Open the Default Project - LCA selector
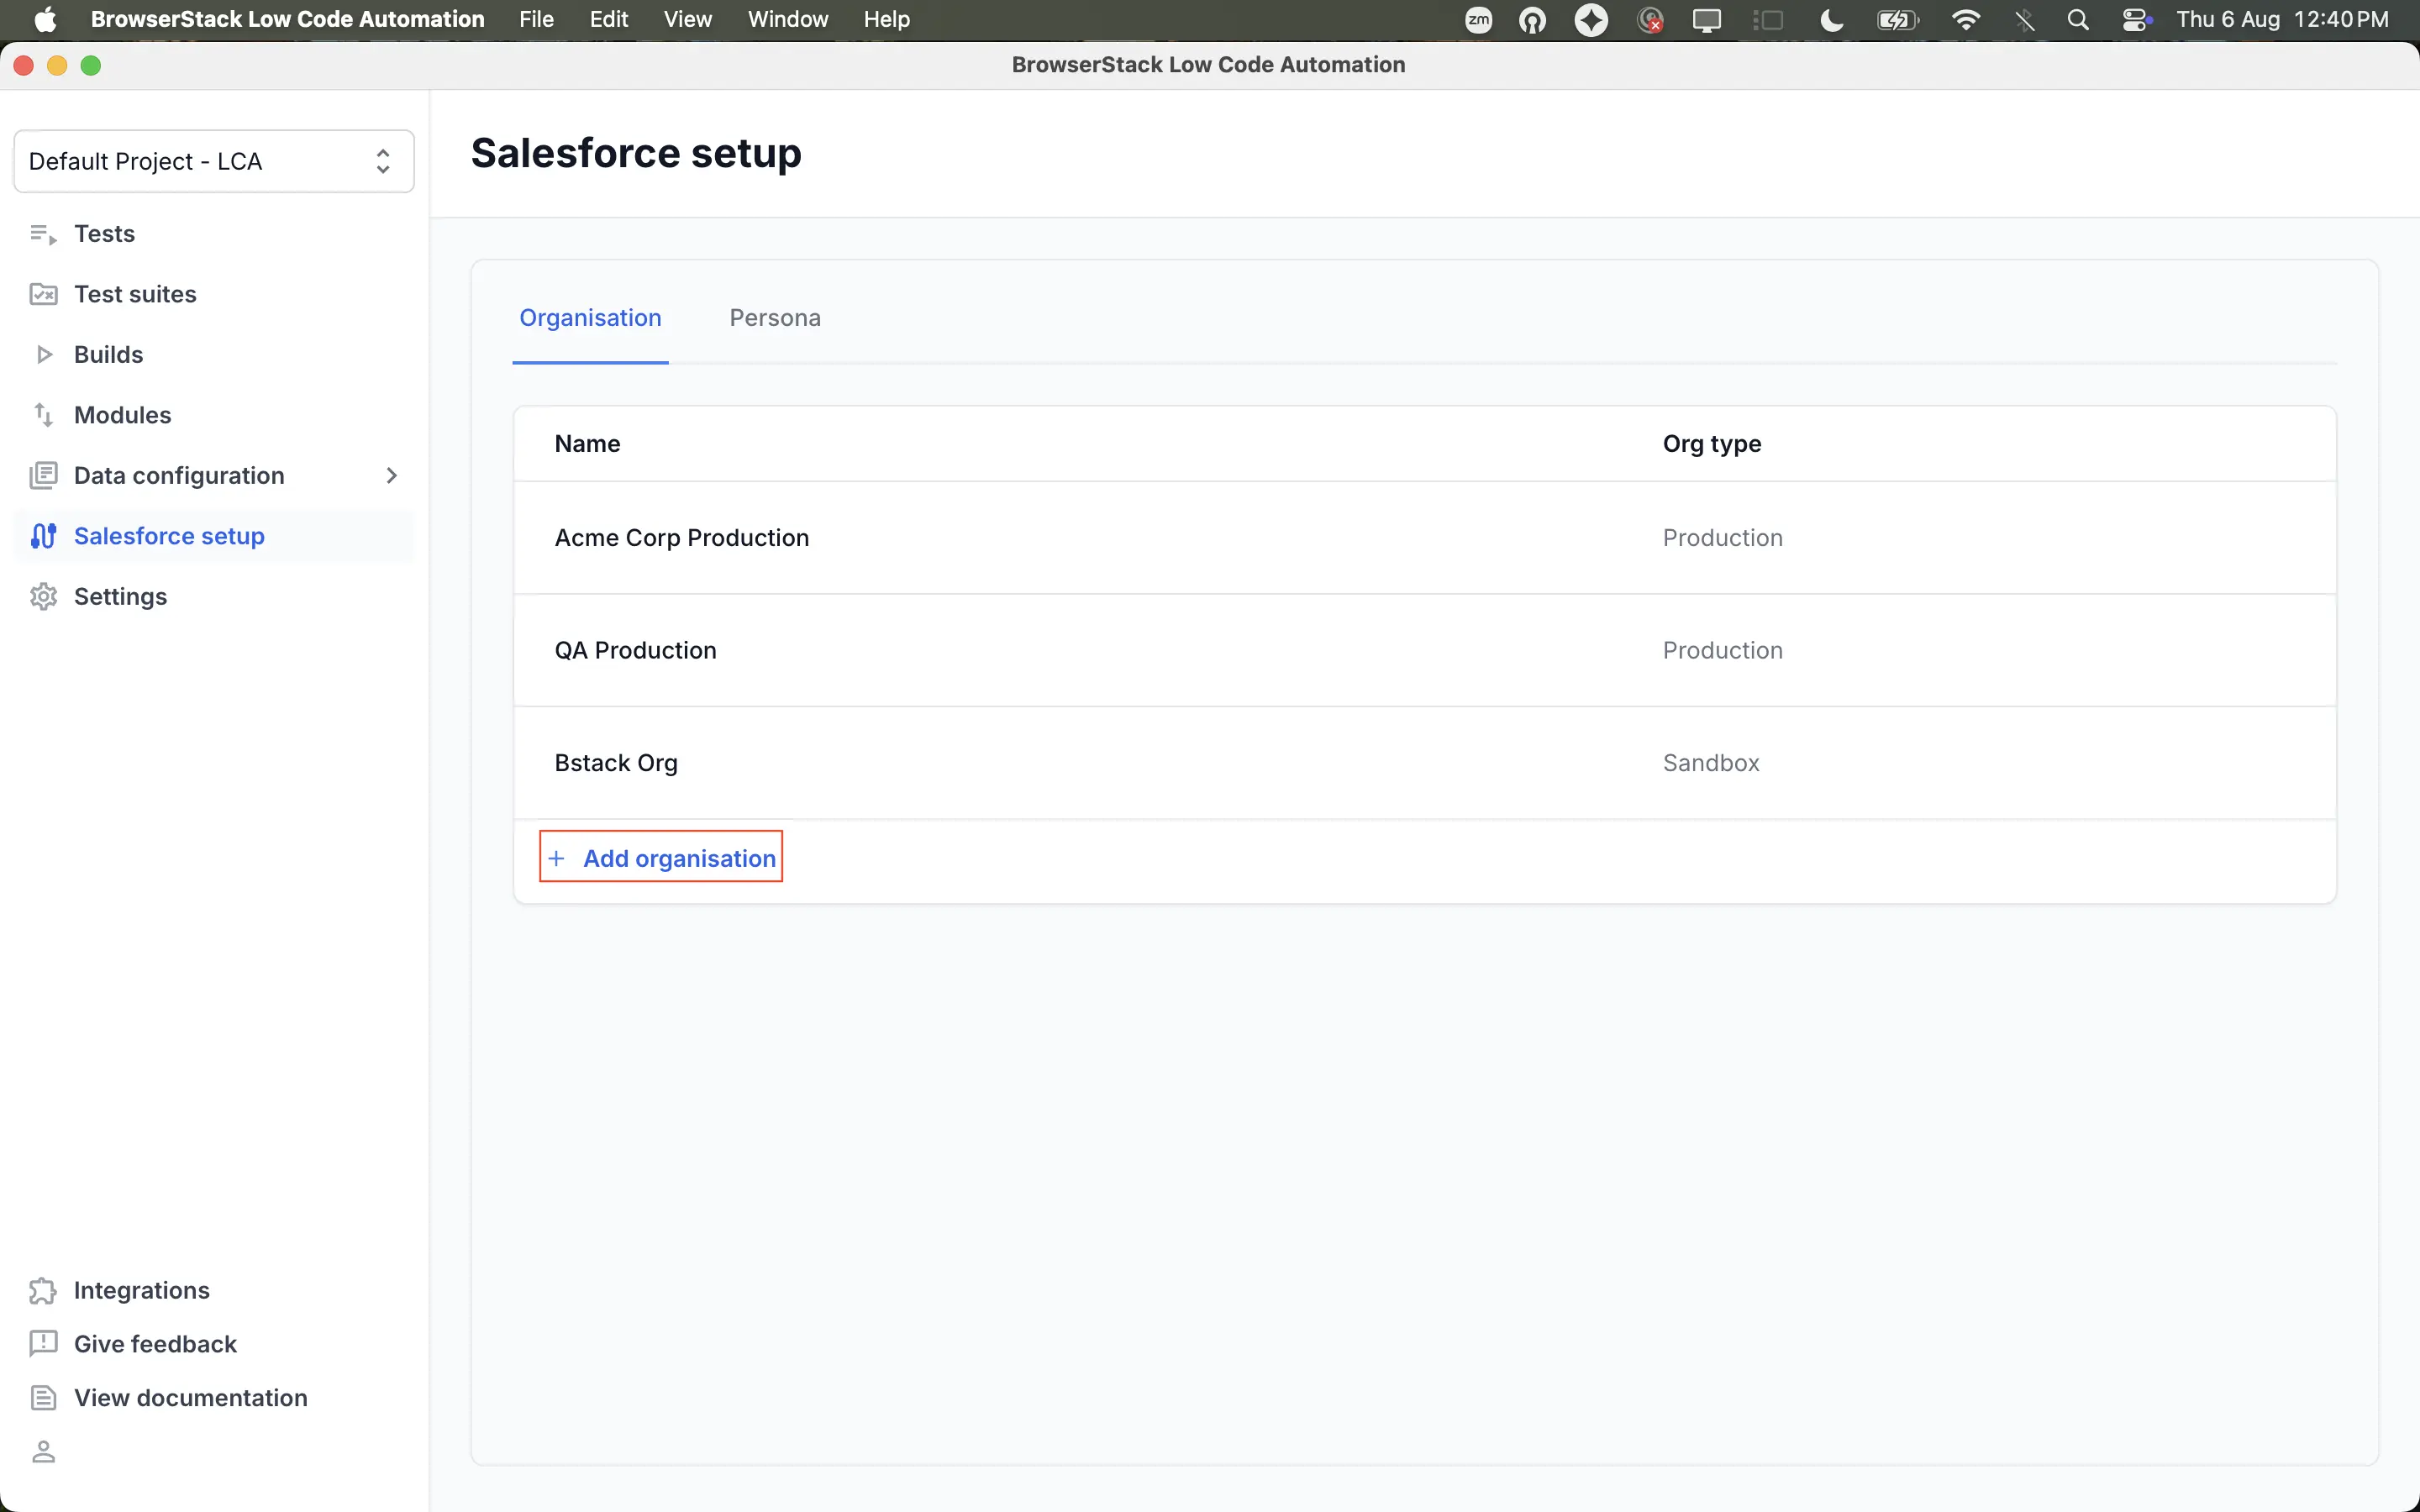The height and width of the screenshot is (1512, 2420). click(x=214, y=161)
